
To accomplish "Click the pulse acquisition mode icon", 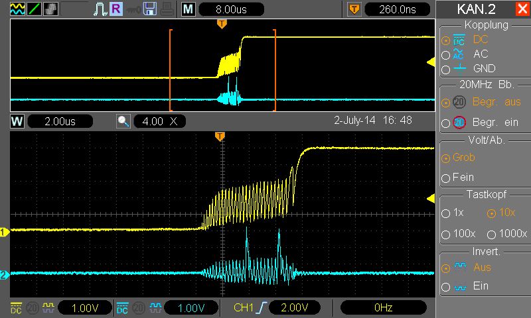I will point(100,9).
